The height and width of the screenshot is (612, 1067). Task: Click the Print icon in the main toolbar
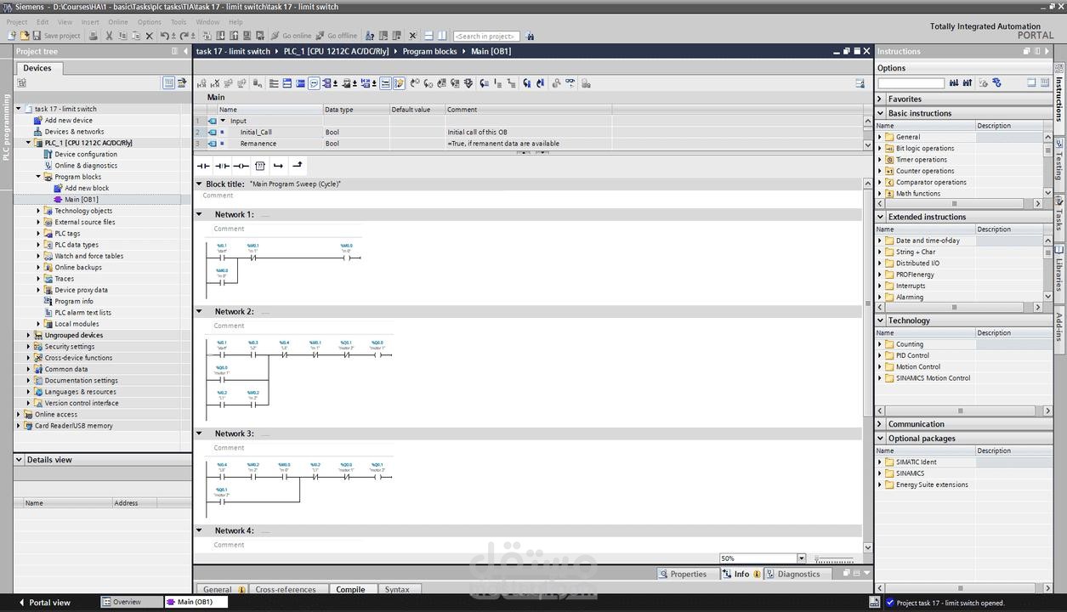[x=94, y=36]
